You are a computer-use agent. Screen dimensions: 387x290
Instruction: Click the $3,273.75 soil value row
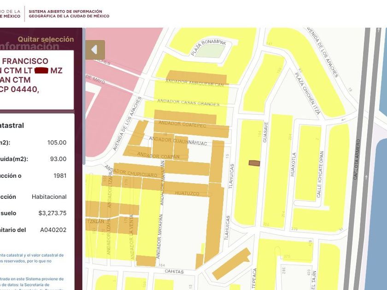tap(52, 213)
